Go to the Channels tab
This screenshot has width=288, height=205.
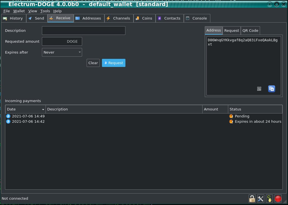[119, 18]
